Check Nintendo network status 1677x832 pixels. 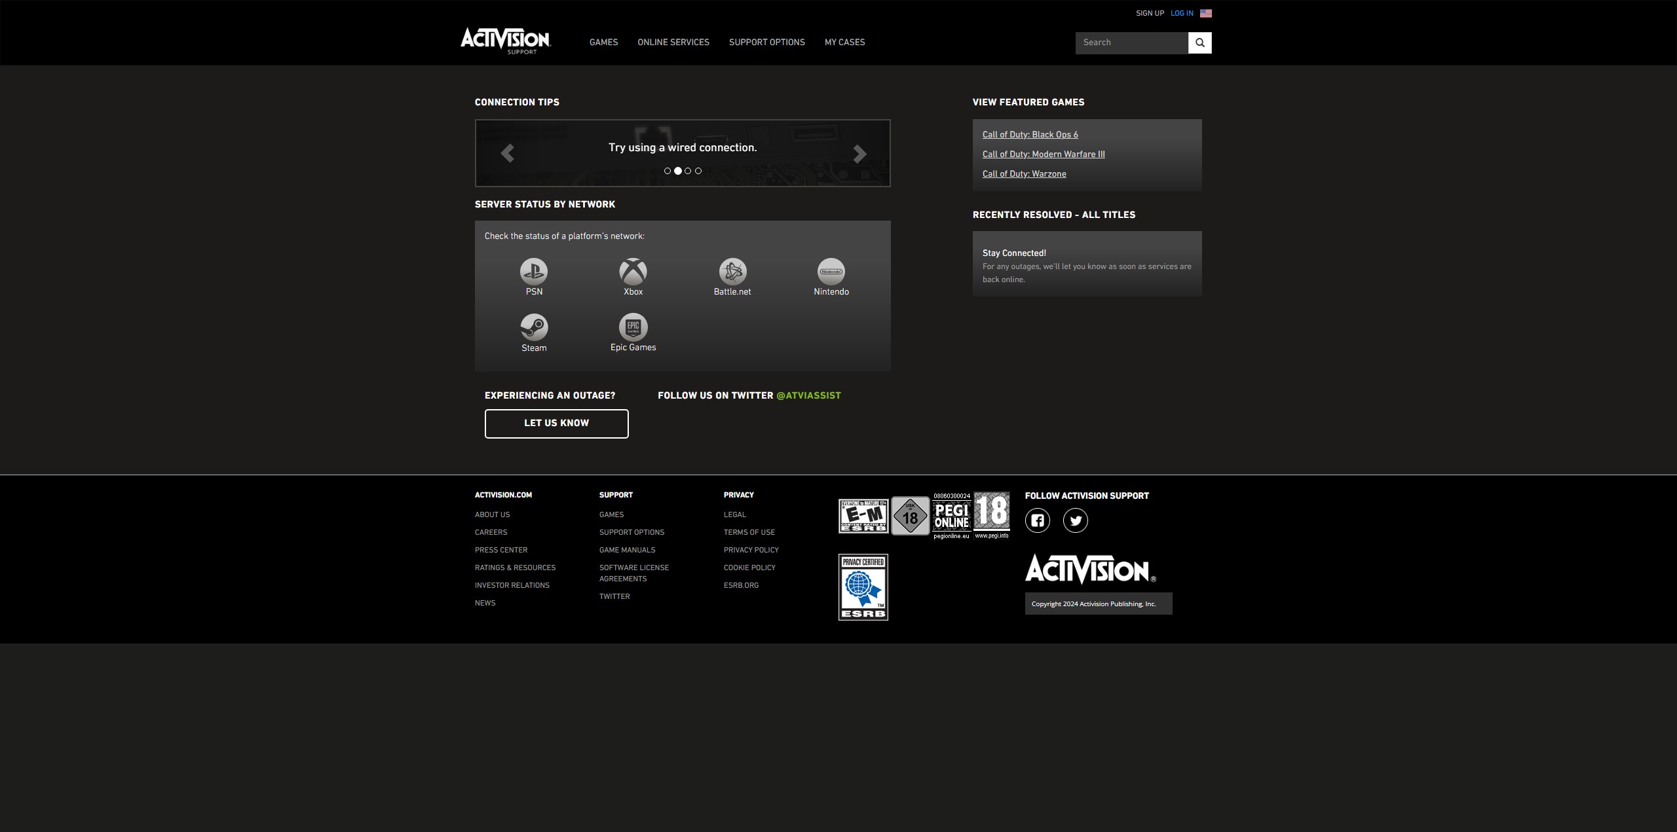point(831,271)
